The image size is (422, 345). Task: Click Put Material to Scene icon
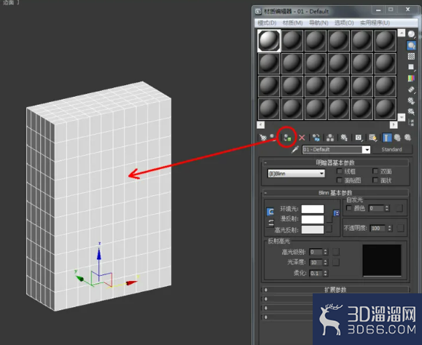point(273,138)
